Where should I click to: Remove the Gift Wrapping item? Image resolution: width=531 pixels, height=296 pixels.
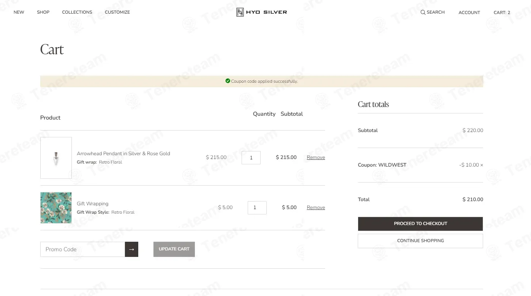316,208
